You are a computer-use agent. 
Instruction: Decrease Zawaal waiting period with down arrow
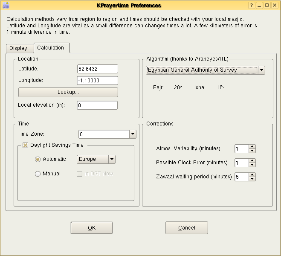252,179
